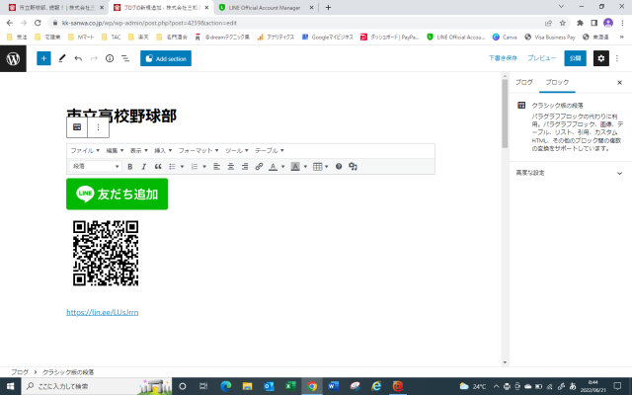Click ブログ in the bottom breadcrumb

pos(20,372)
